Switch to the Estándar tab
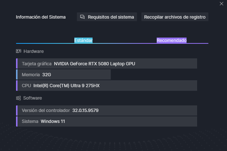 coord(83,40)
